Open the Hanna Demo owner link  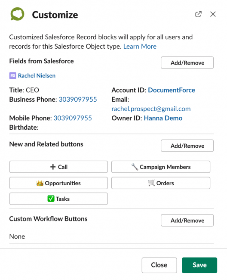click(163, 118)
